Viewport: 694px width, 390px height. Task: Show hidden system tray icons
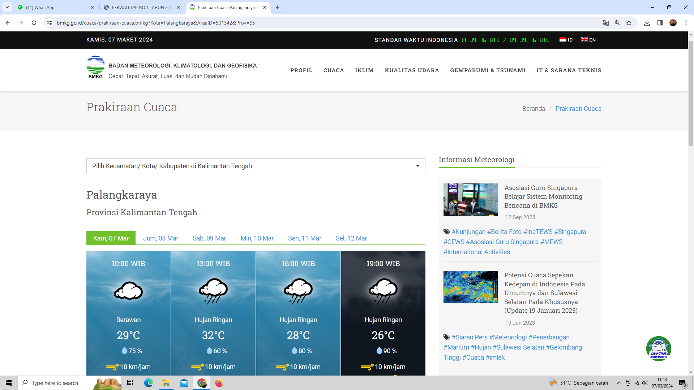coord(619,383)
